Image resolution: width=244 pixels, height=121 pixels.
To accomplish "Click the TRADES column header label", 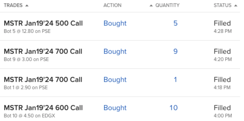I will pos(13,5).
